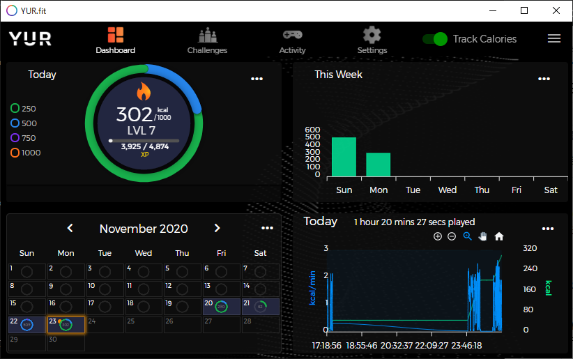The height and width of the screenshot is (359, 573).
Task: Select November 10 in the calendar
Action: coord(105,289)
